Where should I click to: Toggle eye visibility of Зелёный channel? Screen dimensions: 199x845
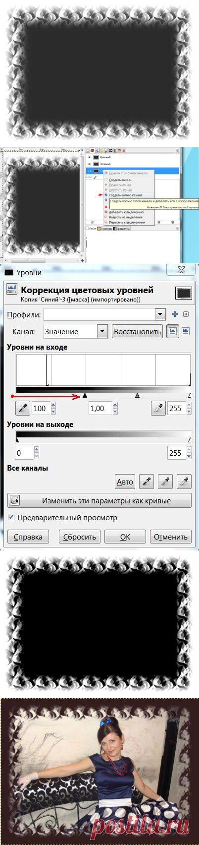click(89, 163)
